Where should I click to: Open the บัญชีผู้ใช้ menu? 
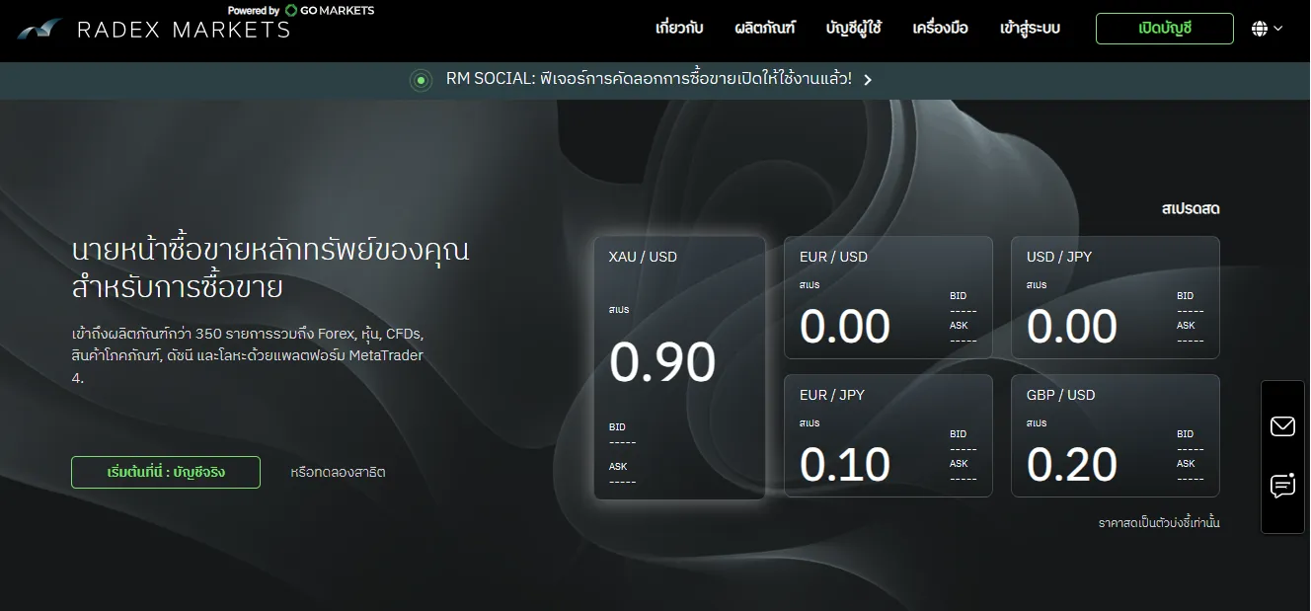(x=854, y=29)
